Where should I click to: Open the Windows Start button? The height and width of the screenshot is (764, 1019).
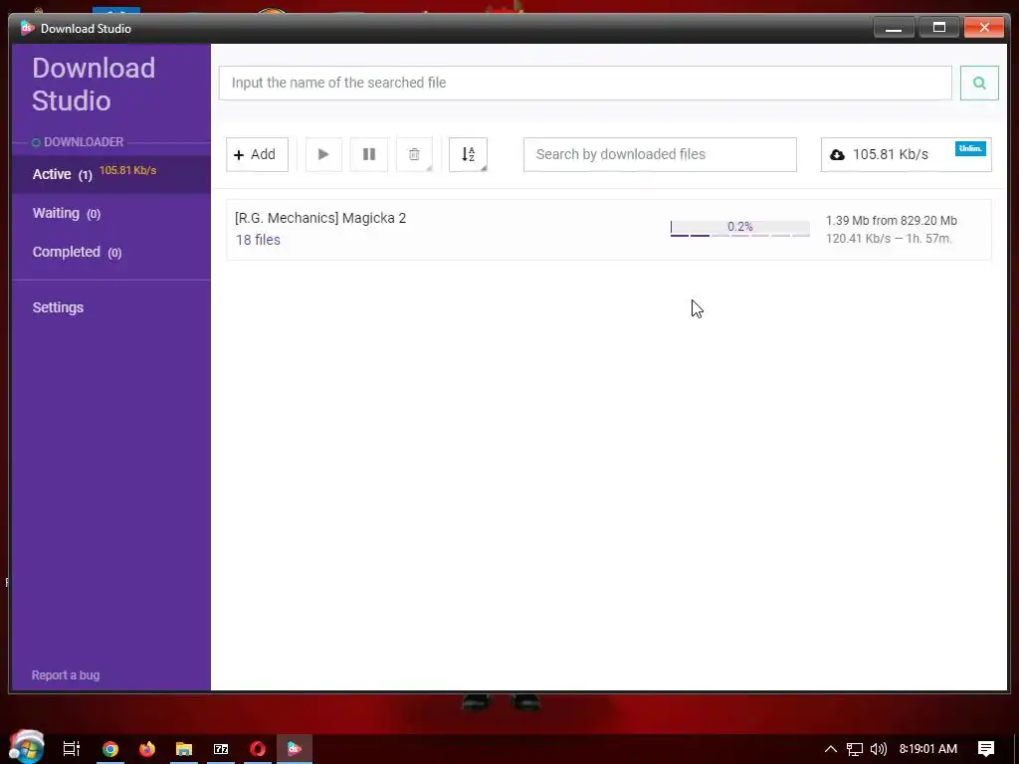(x=26, y=748)
